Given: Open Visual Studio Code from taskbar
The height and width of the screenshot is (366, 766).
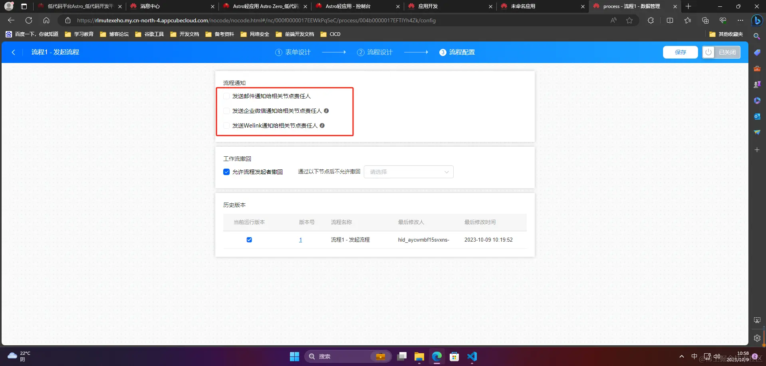Looking at the screenshot, I should click(x=472, y=356).
